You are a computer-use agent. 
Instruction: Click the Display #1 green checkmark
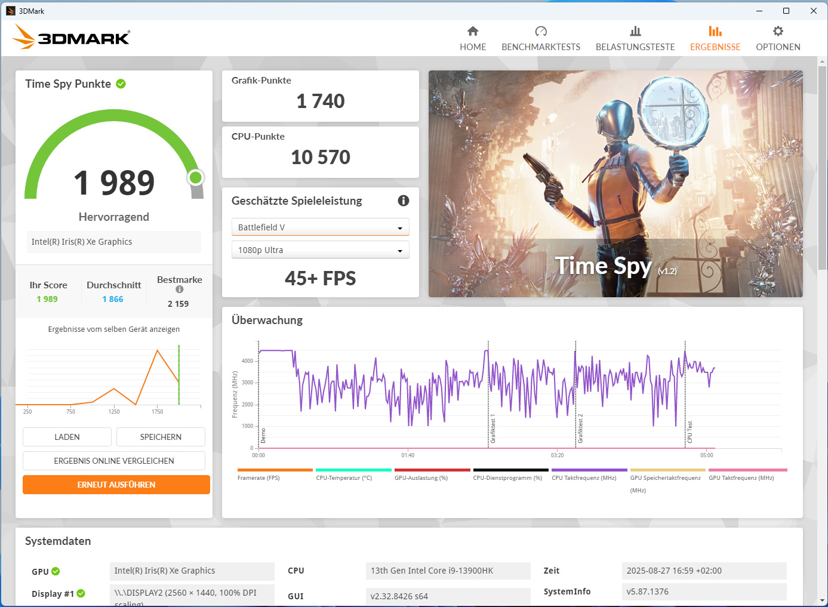(x=81, y=593)
